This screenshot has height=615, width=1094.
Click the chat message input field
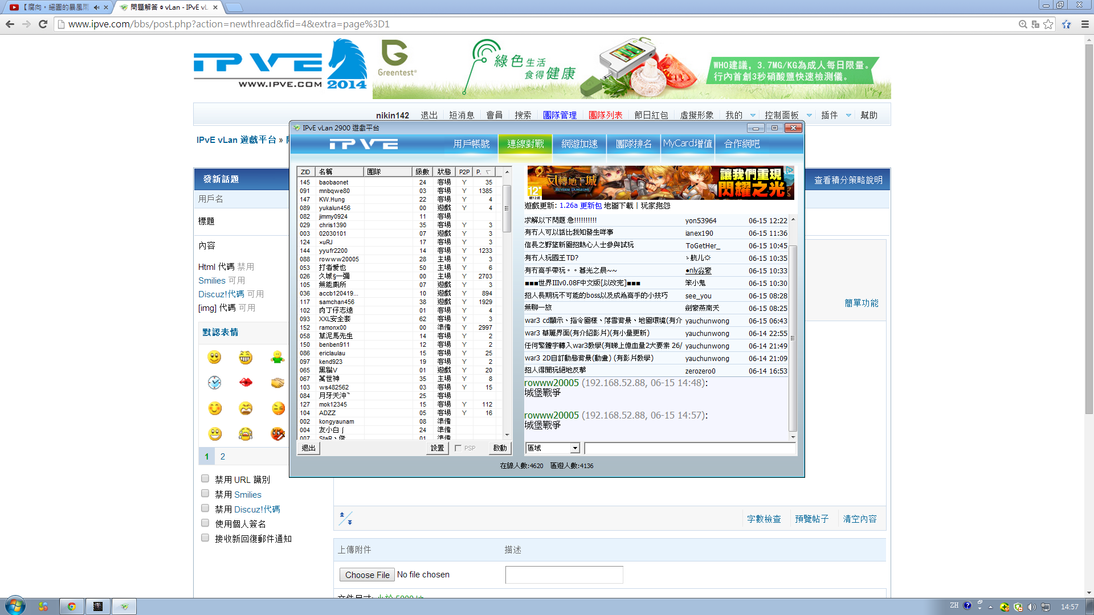(x=689, y=448)
